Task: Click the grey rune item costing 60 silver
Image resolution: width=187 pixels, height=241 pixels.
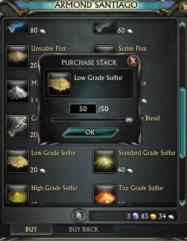Action: [x=104, y=27]
